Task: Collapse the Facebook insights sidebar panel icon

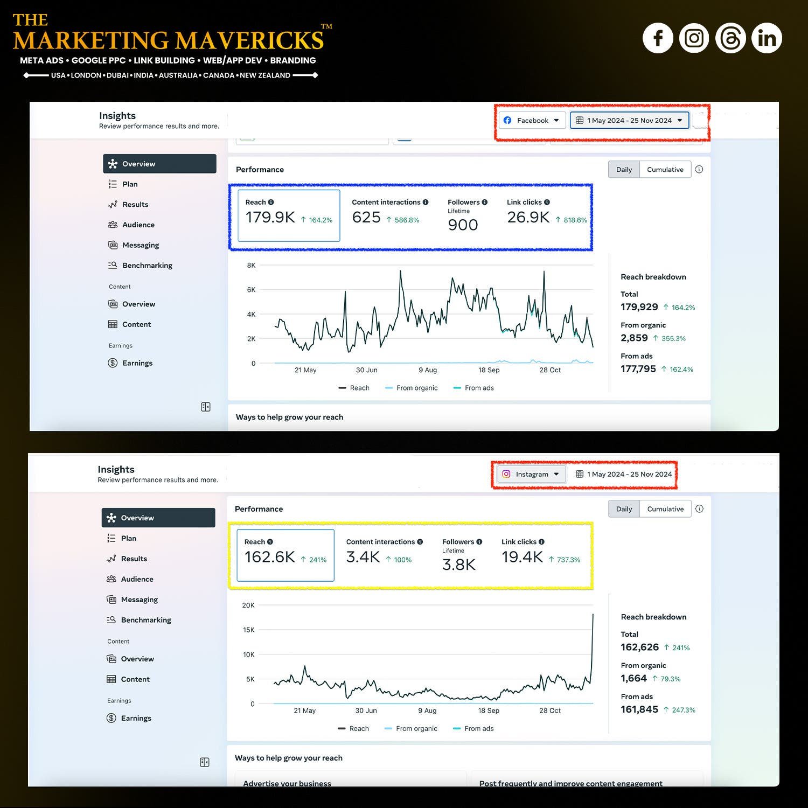Action: [x=206, y=407]
